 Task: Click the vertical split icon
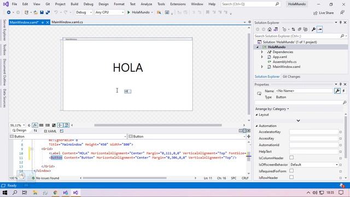241,131
